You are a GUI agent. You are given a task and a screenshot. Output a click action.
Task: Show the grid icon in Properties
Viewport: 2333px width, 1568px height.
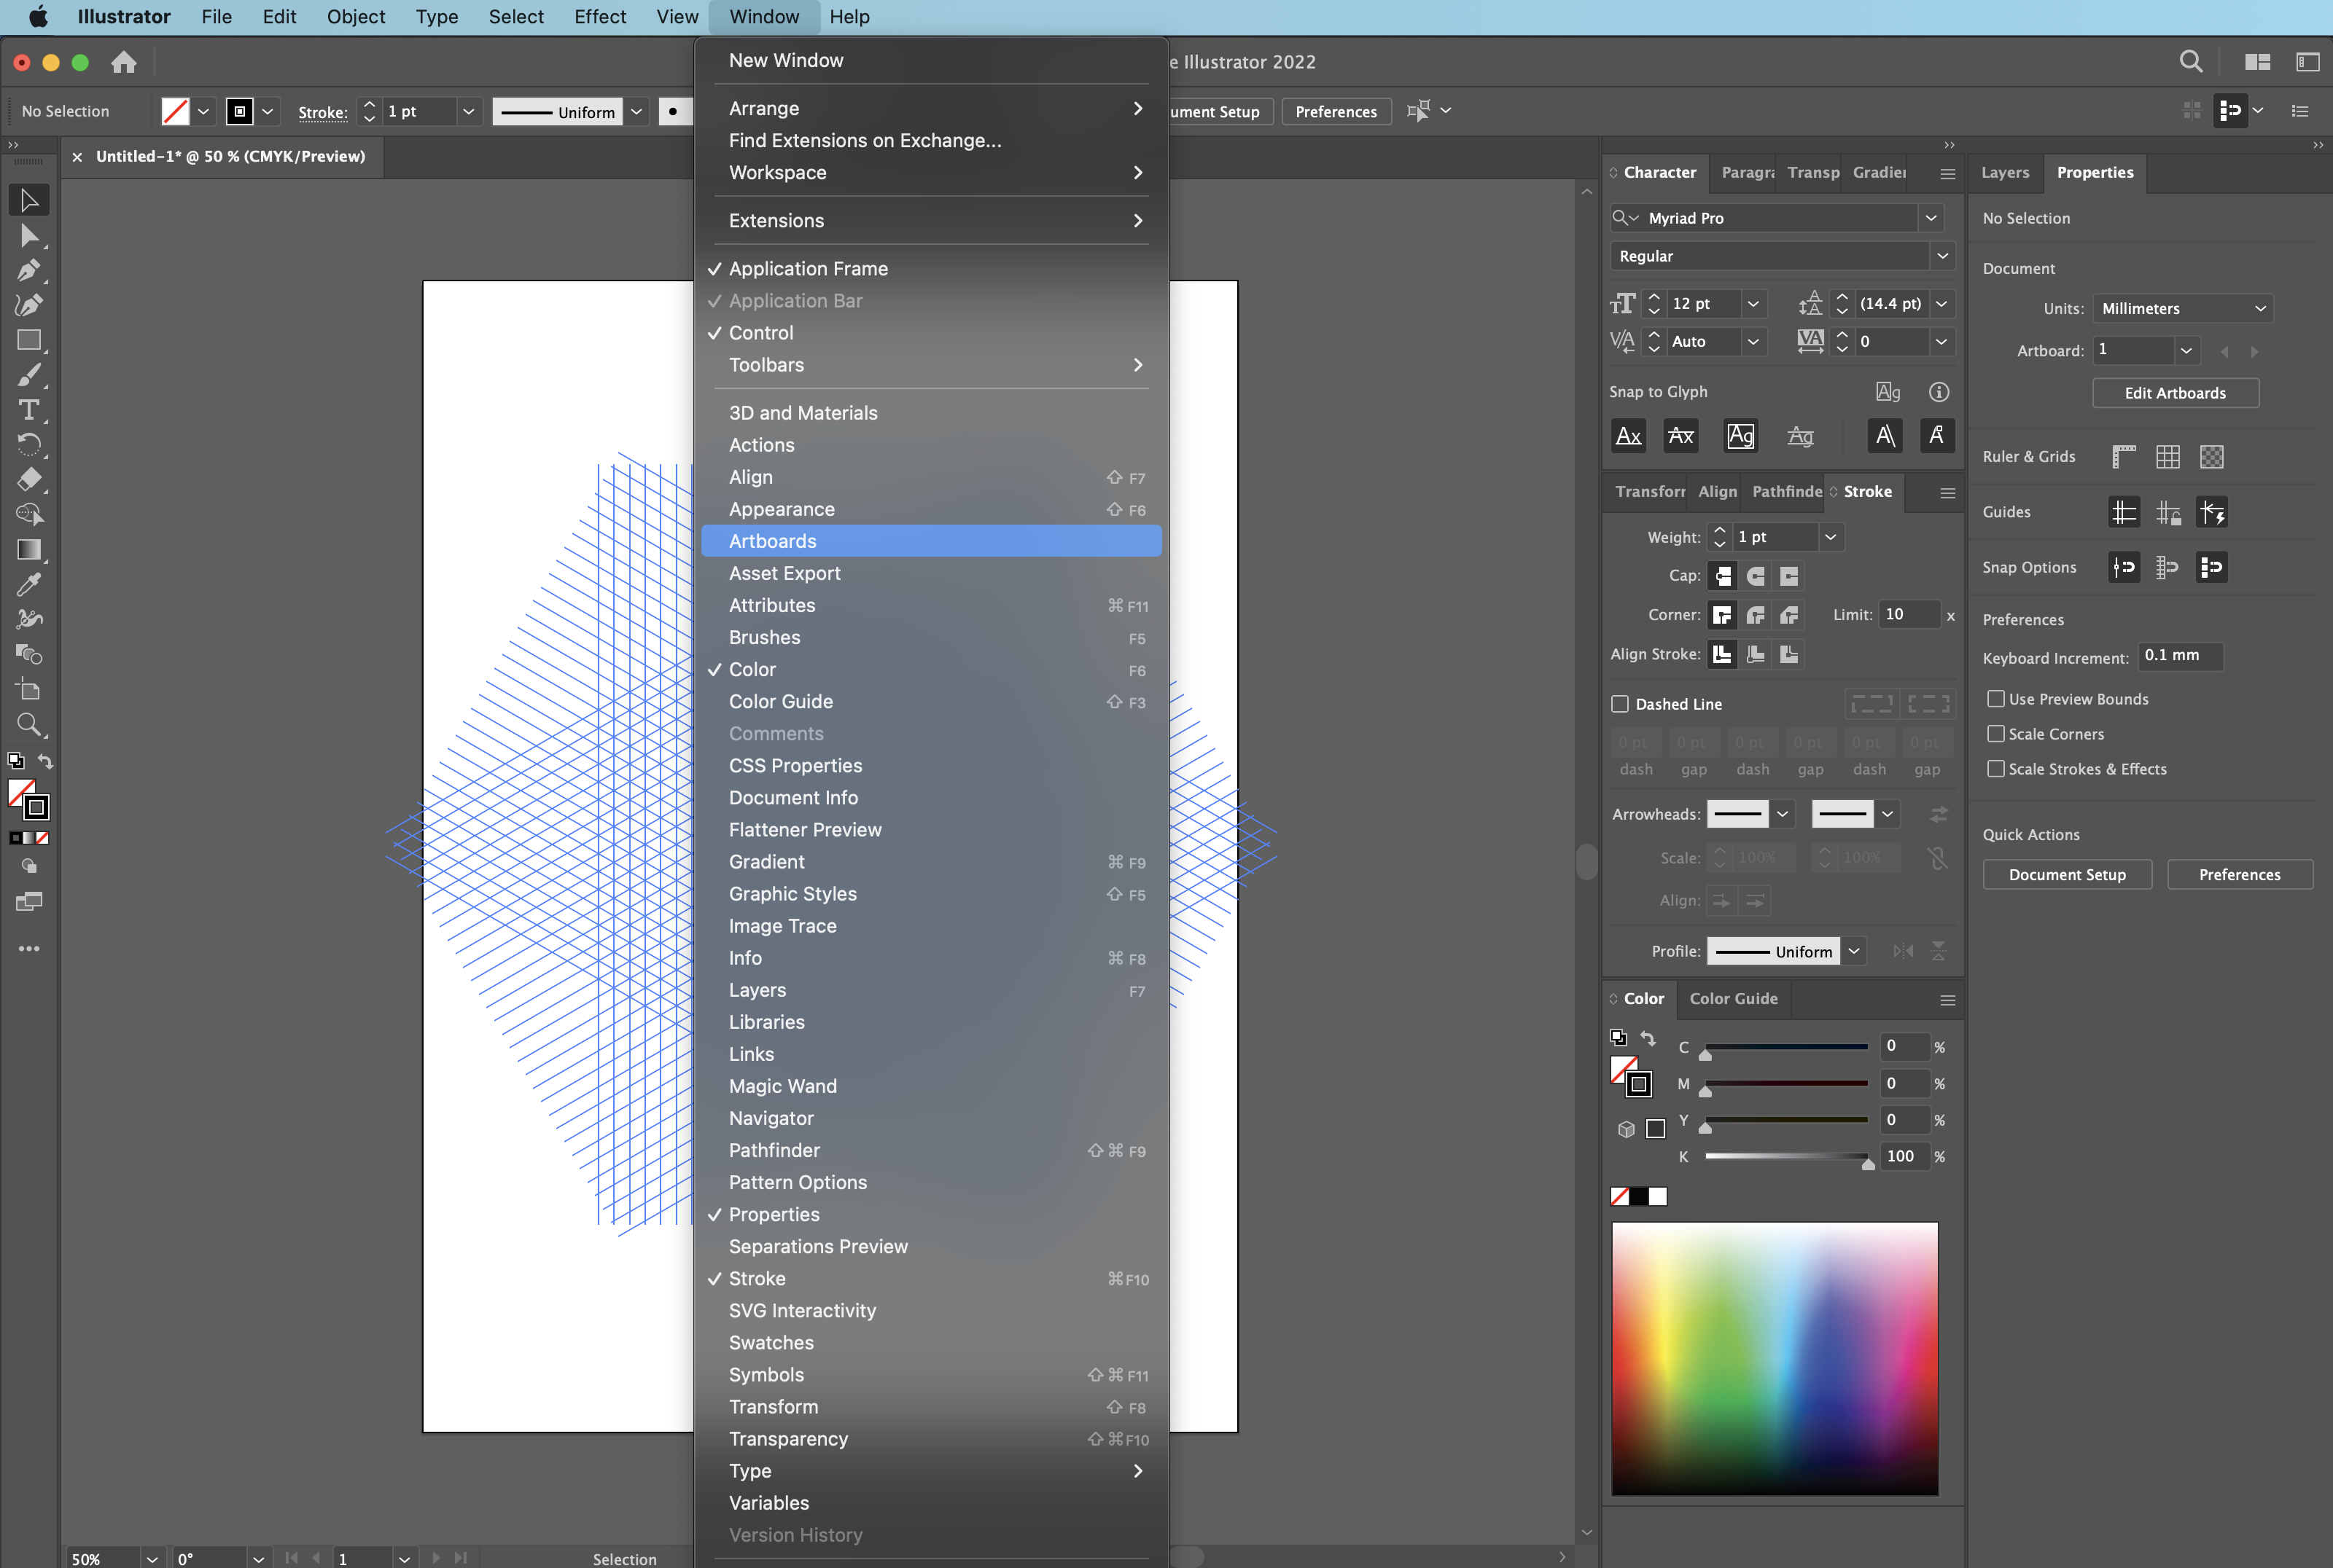(x=2168, y=457)
